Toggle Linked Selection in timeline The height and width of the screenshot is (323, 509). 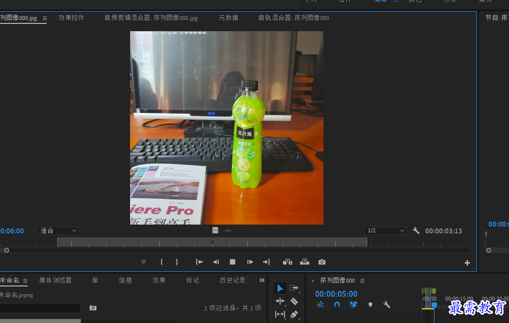tap(354, 304)
